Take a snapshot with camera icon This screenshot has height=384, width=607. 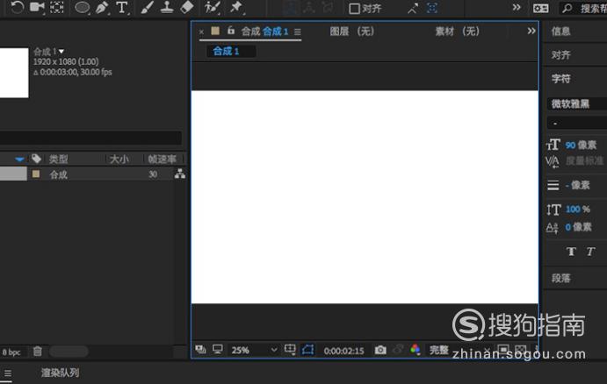[380, 350]
